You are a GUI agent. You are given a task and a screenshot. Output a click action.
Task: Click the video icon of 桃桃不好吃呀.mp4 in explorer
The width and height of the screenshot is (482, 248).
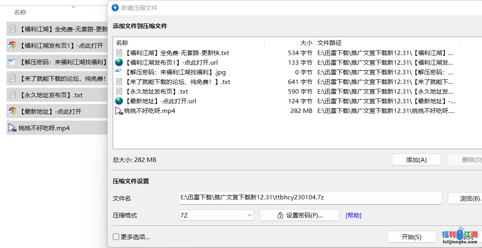click(11, 128)
